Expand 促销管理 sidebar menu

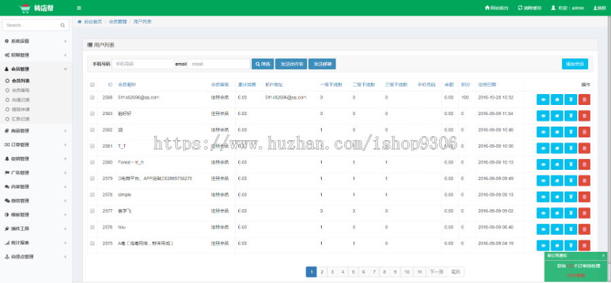[36, 158]
